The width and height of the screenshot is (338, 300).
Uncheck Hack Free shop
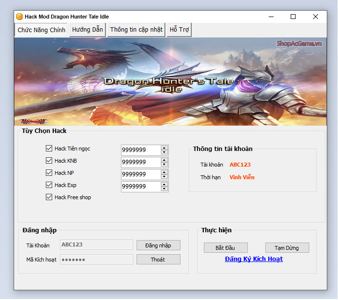point(49,197)
